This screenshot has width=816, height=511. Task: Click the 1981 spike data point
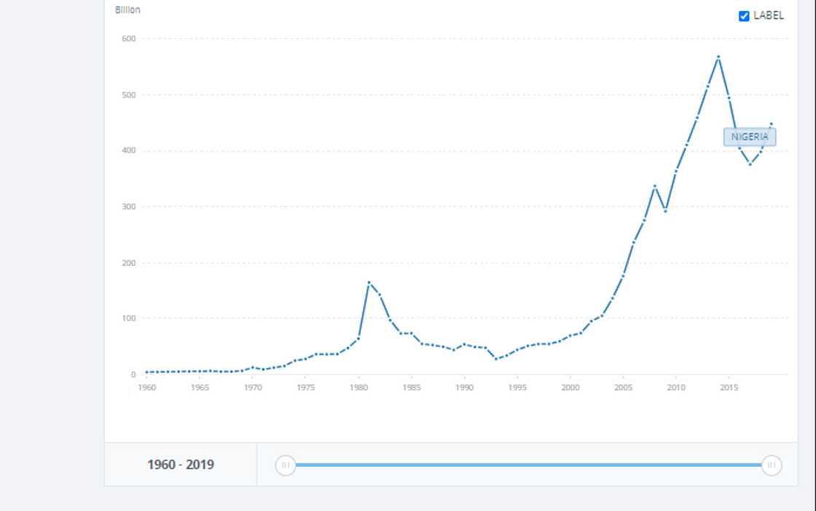coord(369,283)
